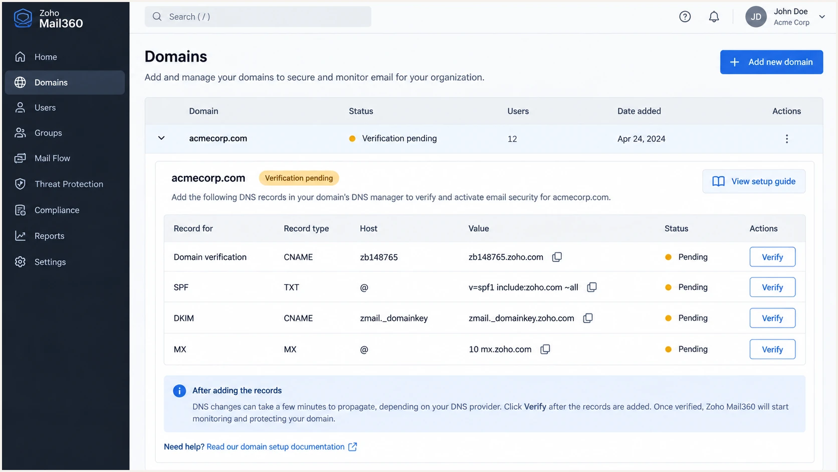Viewport: 838px width, 472px height.
Task: Click external link icon beside documentation link
Action: 352,446
